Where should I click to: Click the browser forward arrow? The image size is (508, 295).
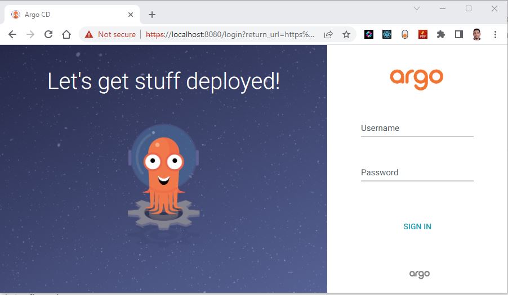(x=30, y=34)
